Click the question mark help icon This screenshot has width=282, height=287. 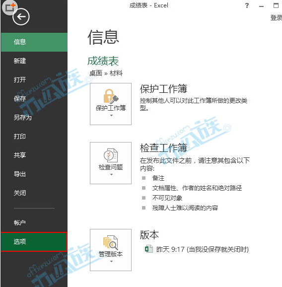coord(247,5)
